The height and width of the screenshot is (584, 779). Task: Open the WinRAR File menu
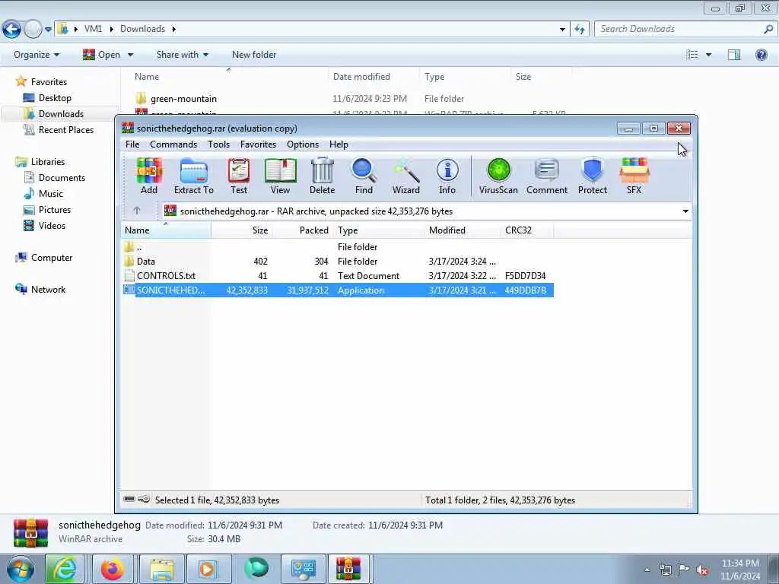click(x=132, y=144)
